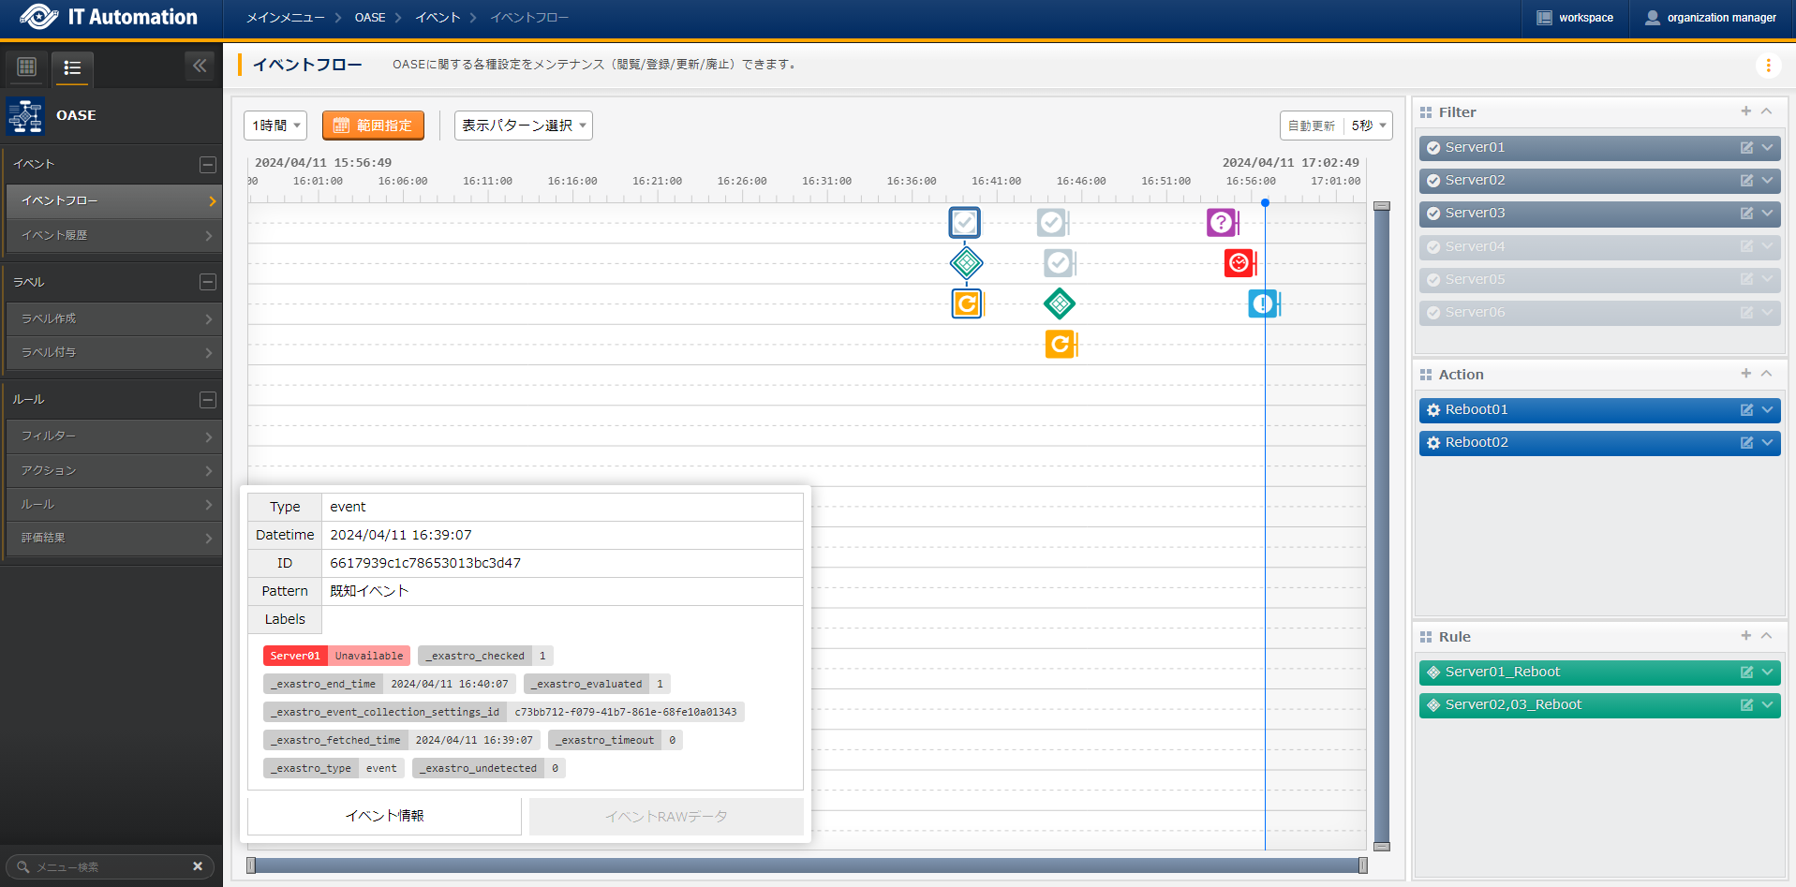This screenshot has width=1796, height=887.
Task: Collapse the sidebar with double-chevron icon
Action: [200, 66]
